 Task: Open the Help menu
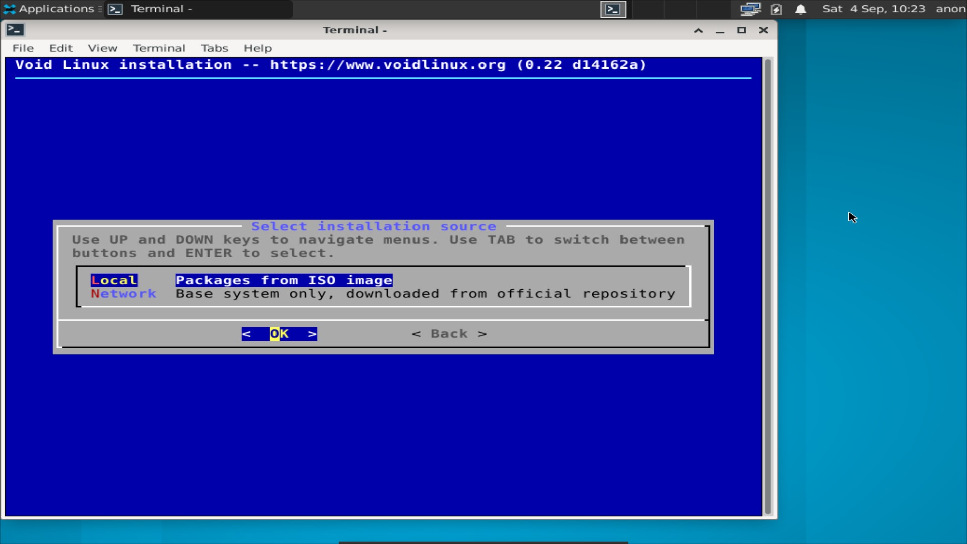(x=257, y=48)
